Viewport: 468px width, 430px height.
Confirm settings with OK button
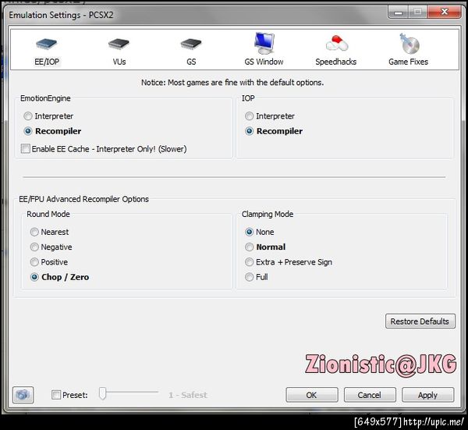312,395
